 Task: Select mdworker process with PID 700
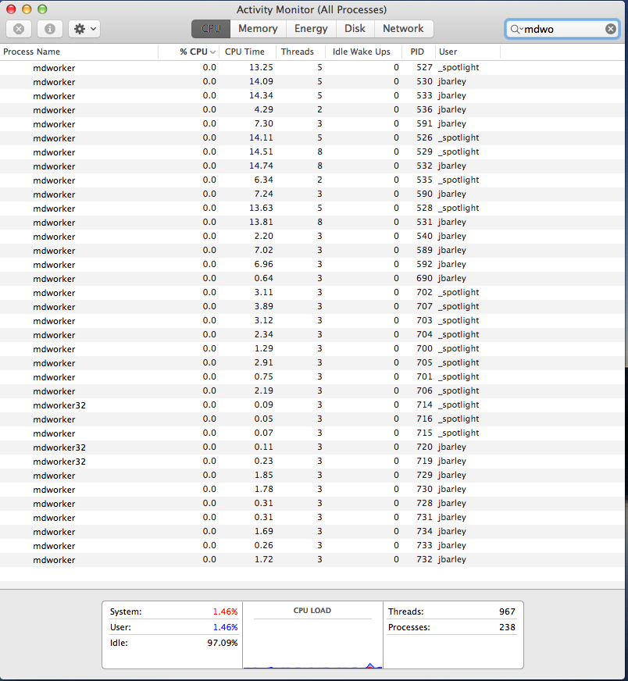click(312, 348)
